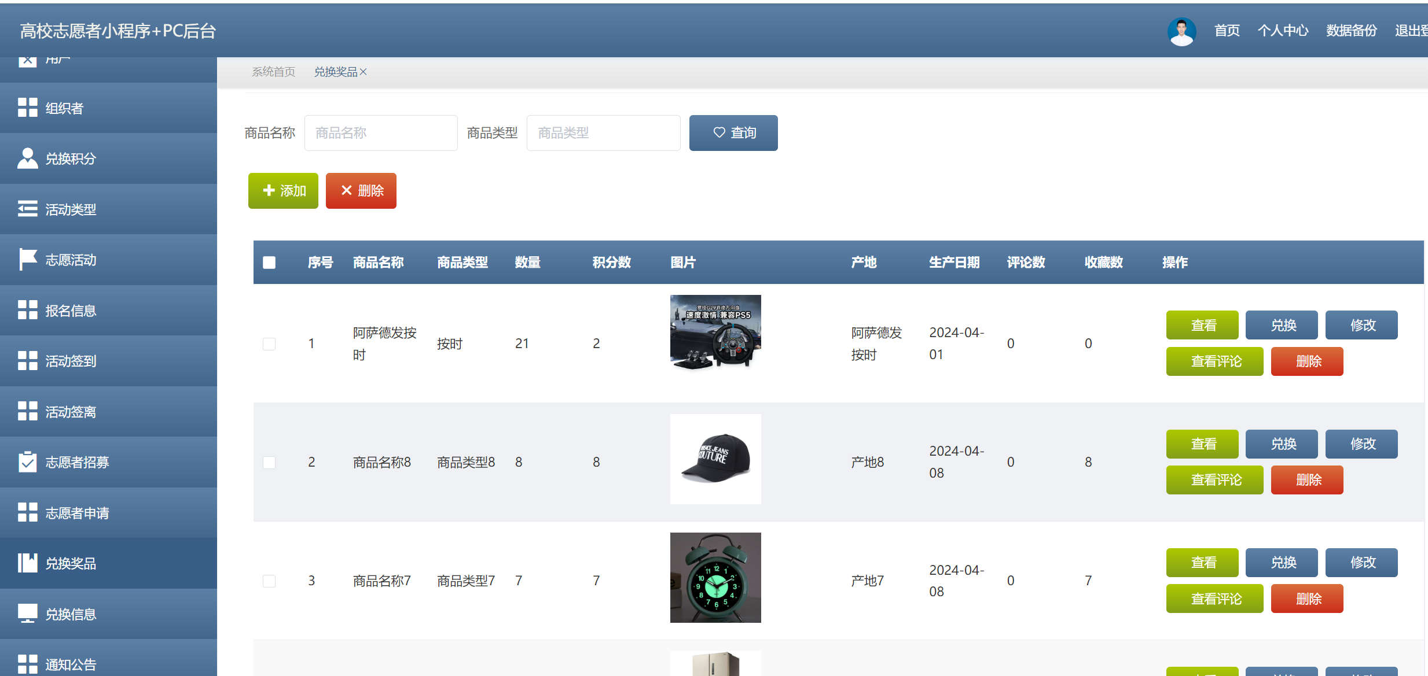The image size is (1428, 676).
Task: Open the alarm clock product thumbnail
Action: [x=715, y=578]
